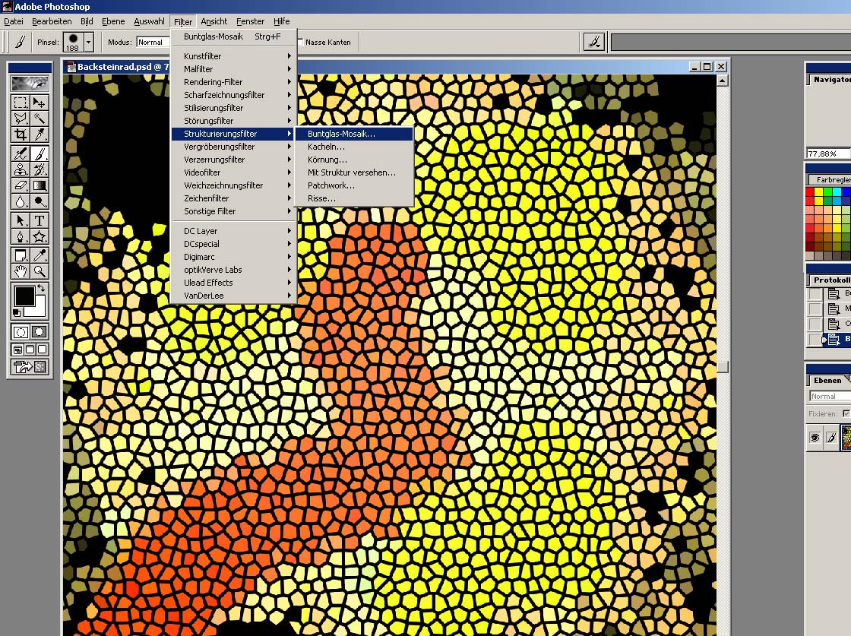Select the Hand tool
The width and height of the screenshot is (851, 636).
pos(21,271)
